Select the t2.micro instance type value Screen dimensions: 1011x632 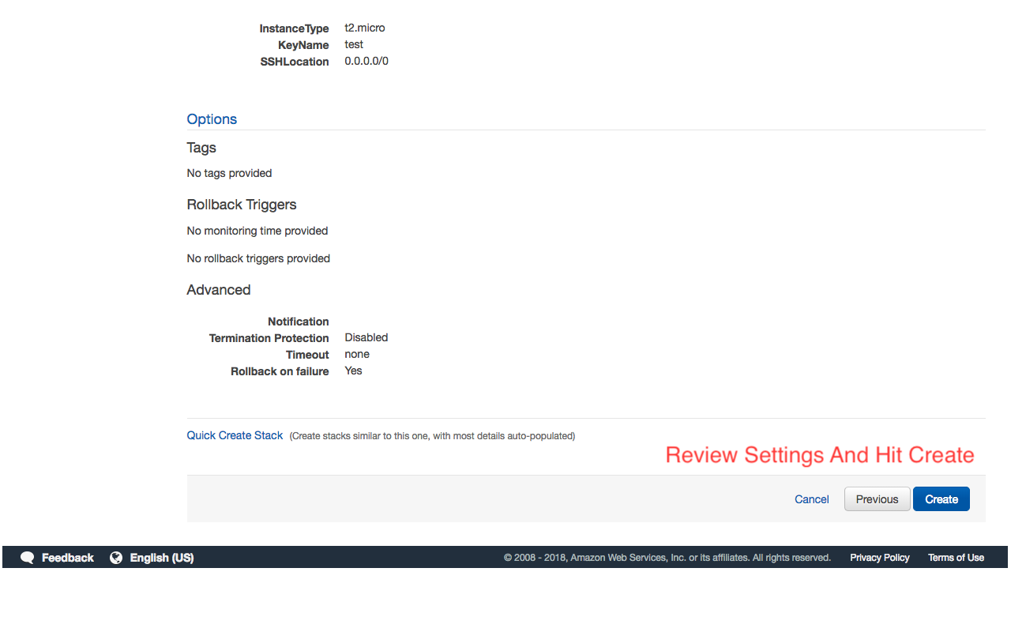pos(365,28)
